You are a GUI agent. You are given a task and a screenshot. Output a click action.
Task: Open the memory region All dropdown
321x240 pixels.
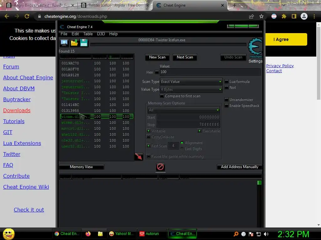click(x=184, y=110)
